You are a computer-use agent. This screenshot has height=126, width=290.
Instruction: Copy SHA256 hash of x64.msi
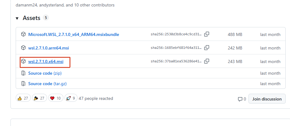(x=207, y=61)
